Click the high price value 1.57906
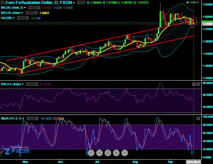Screen dimensions: 213x164 tap(111, 3)
